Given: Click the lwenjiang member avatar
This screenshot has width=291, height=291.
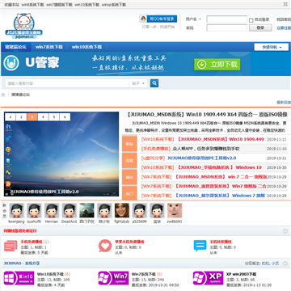Looking at the screenshot, I should point(16,210).
